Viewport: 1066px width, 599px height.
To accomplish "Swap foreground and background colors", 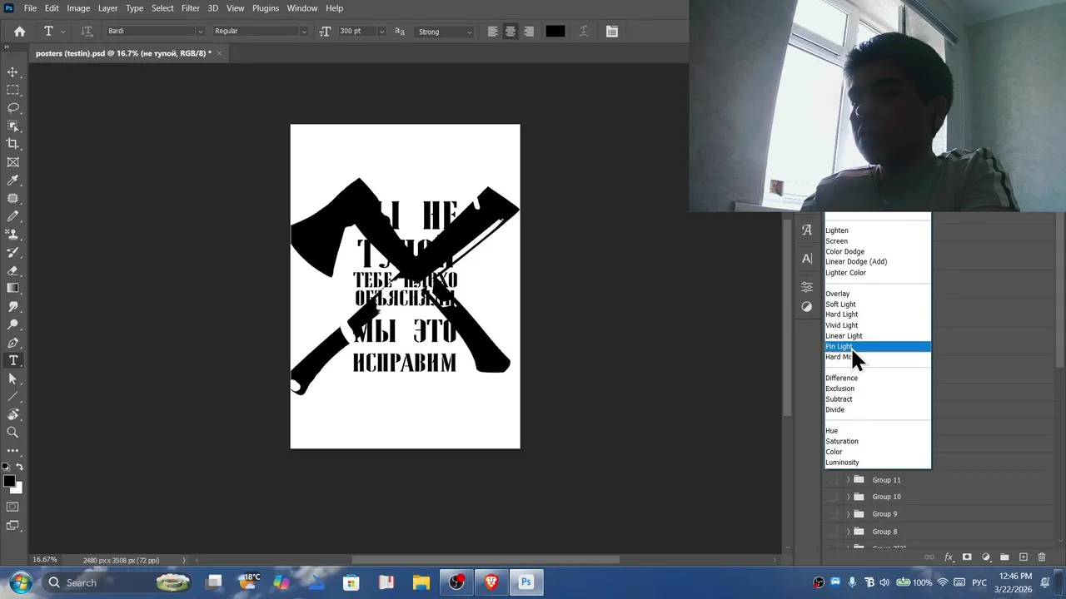I will (x=19, y=468).
